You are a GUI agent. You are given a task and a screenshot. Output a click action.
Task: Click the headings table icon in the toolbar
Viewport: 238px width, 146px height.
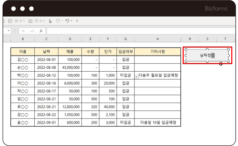(31, 21)
